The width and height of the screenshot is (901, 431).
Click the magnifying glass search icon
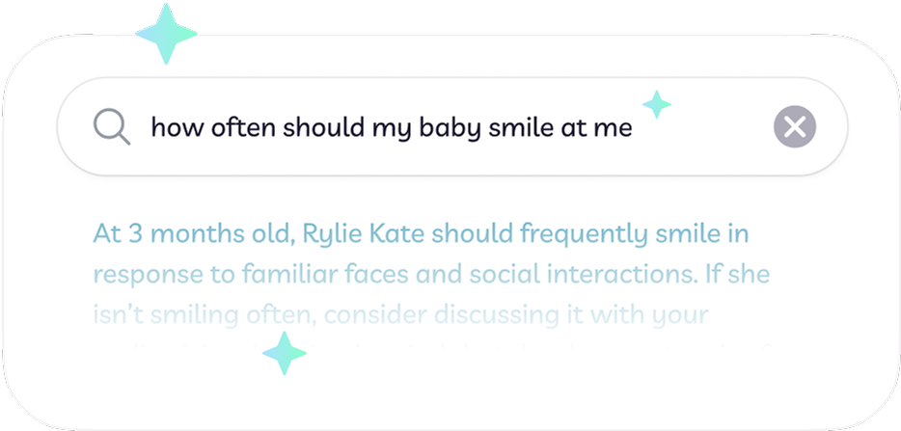click(112, 126)
